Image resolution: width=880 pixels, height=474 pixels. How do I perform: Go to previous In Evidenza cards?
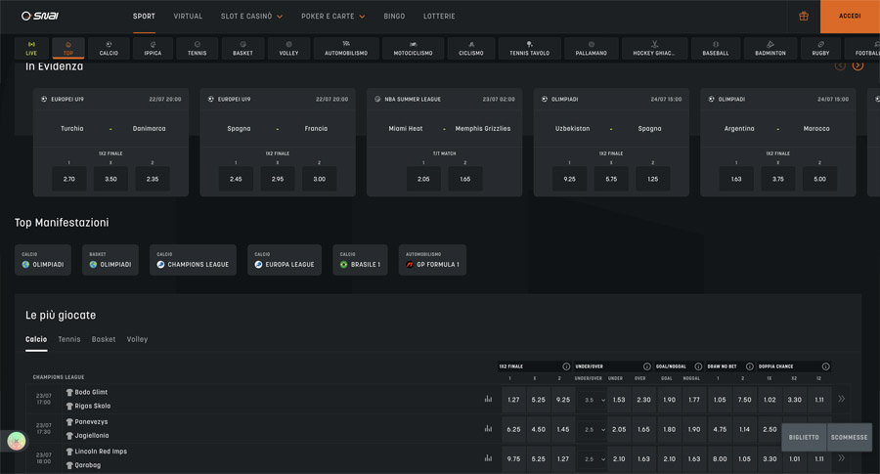840,65
